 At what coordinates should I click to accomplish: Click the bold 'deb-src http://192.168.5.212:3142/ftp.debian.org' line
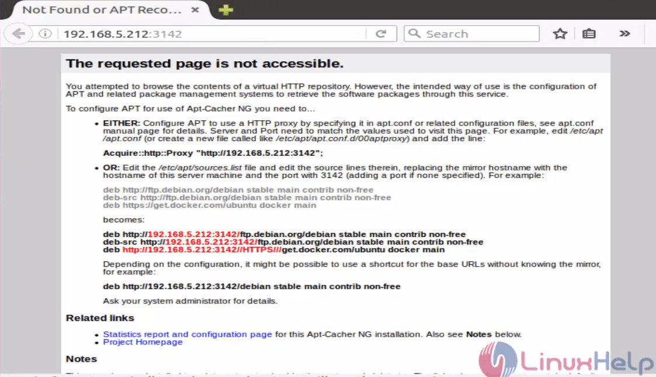(x=293, y=242)
